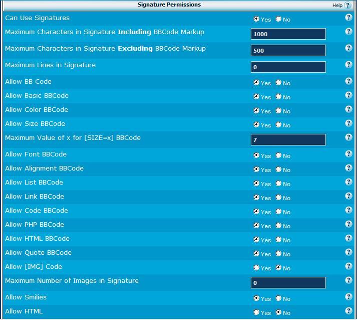Click the Maximum Lines in Signature field
This screenshot has width=357, height=320.
tap(288, 67)
